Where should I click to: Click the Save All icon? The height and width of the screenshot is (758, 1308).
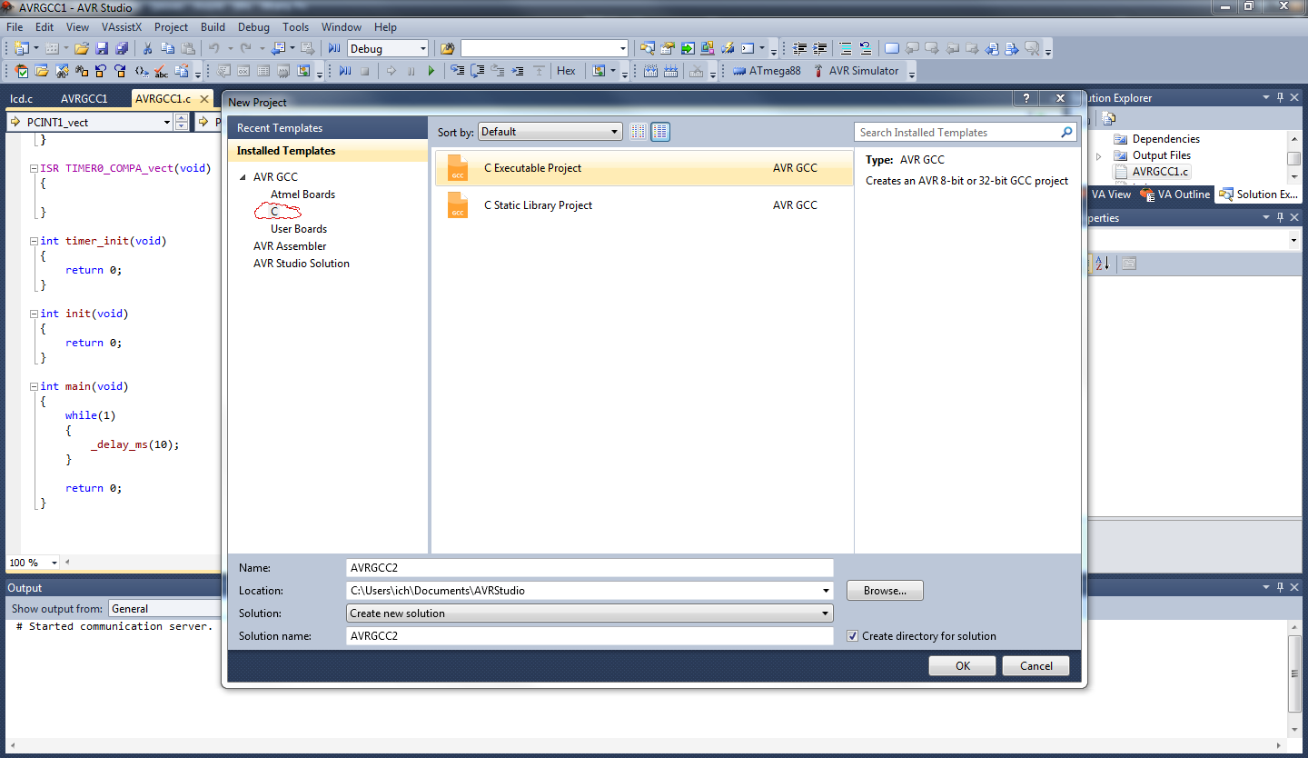point(121,48)
